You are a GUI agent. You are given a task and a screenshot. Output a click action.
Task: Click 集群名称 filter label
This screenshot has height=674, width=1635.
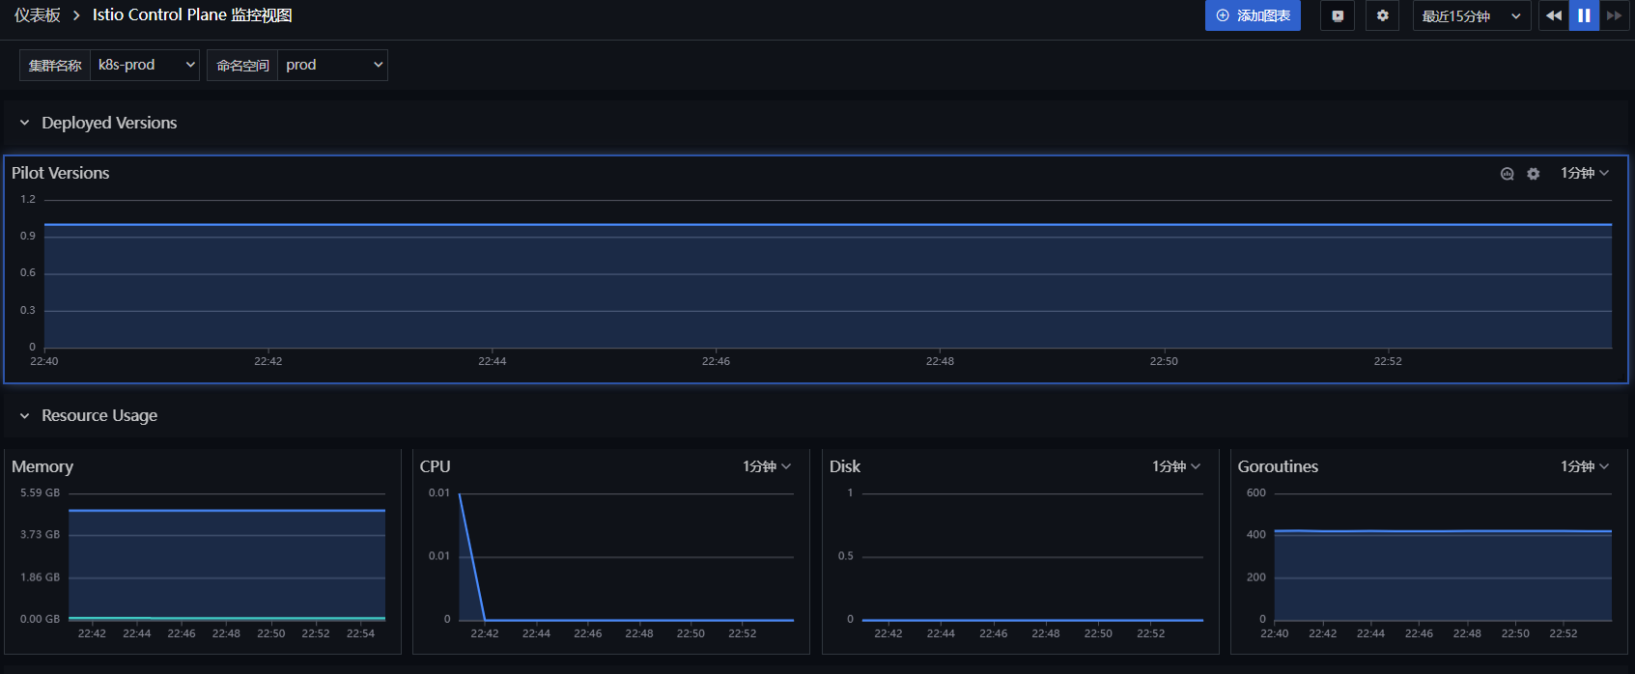(55, 65)
